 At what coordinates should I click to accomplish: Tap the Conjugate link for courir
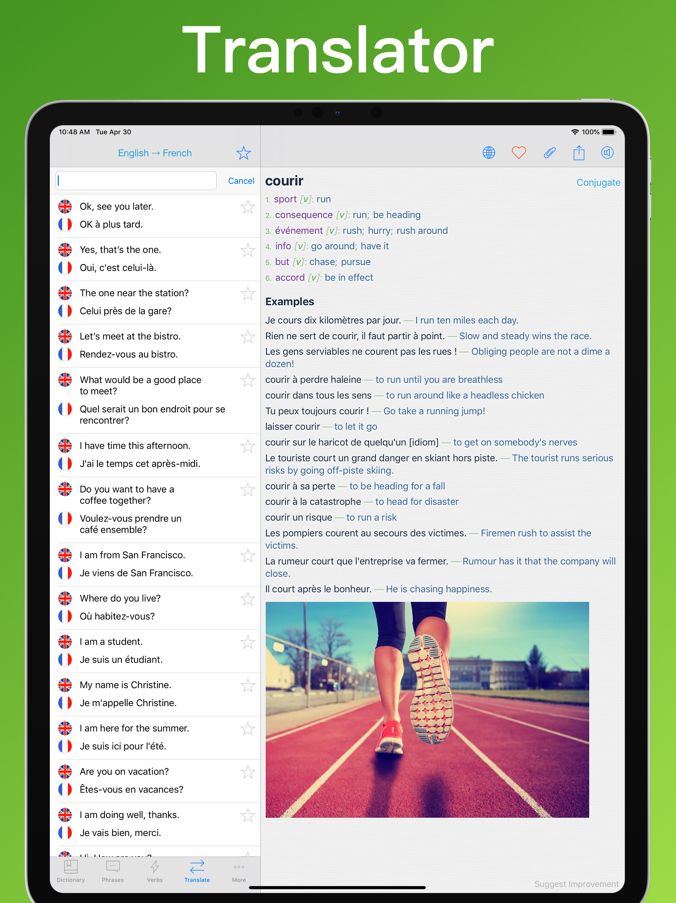pos(598,182)
